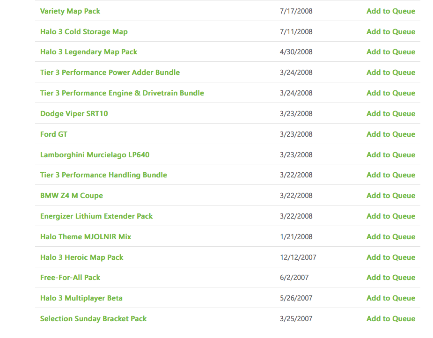The image size is (433, 338).
Task: Open the BMW Z4 M Coupe item
Action: pyautogui.click(x=72, y=196)
